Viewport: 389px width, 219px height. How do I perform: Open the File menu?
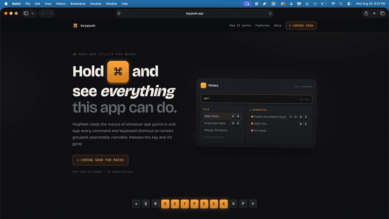pyautogui.click(x=28, y=4)
